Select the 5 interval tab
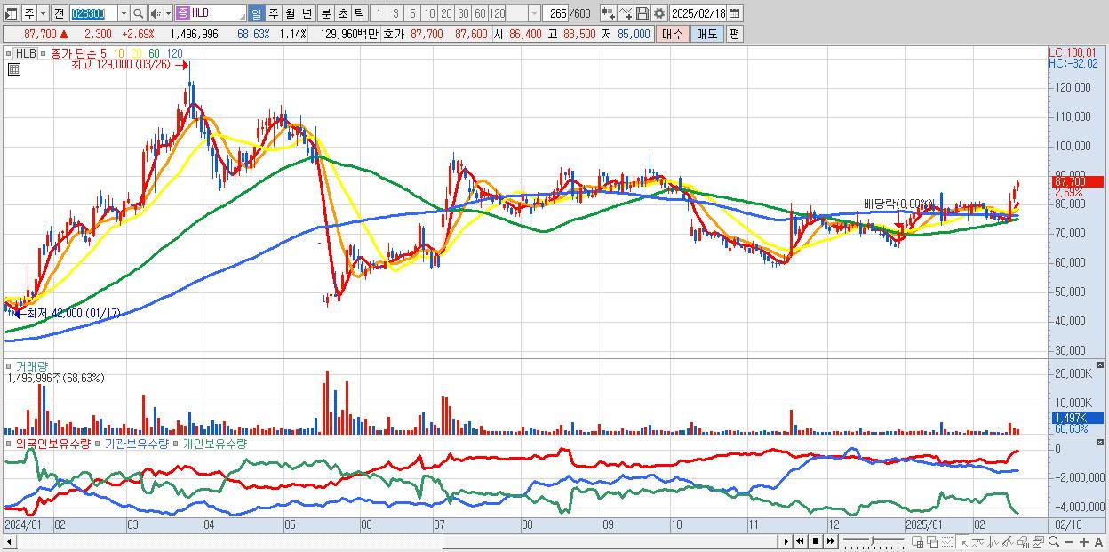Image resolution: width=1109 pixels, height=552 pixels. pyautogui.click(x=412, y=13)
